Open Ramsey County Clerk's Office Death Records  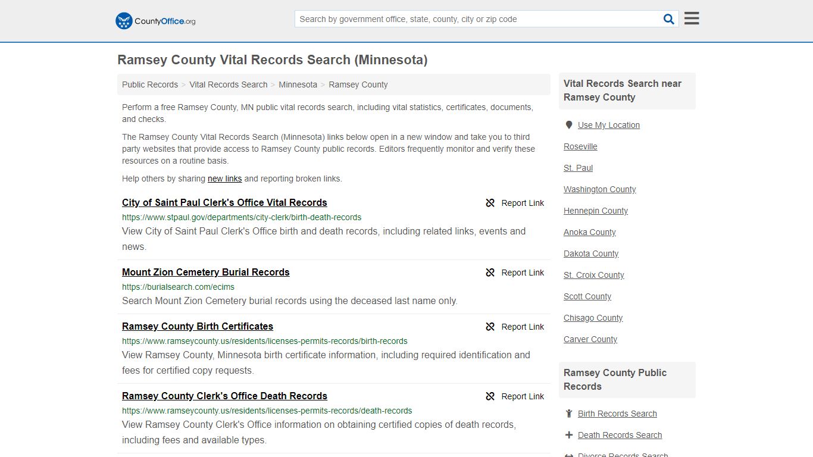224,396
